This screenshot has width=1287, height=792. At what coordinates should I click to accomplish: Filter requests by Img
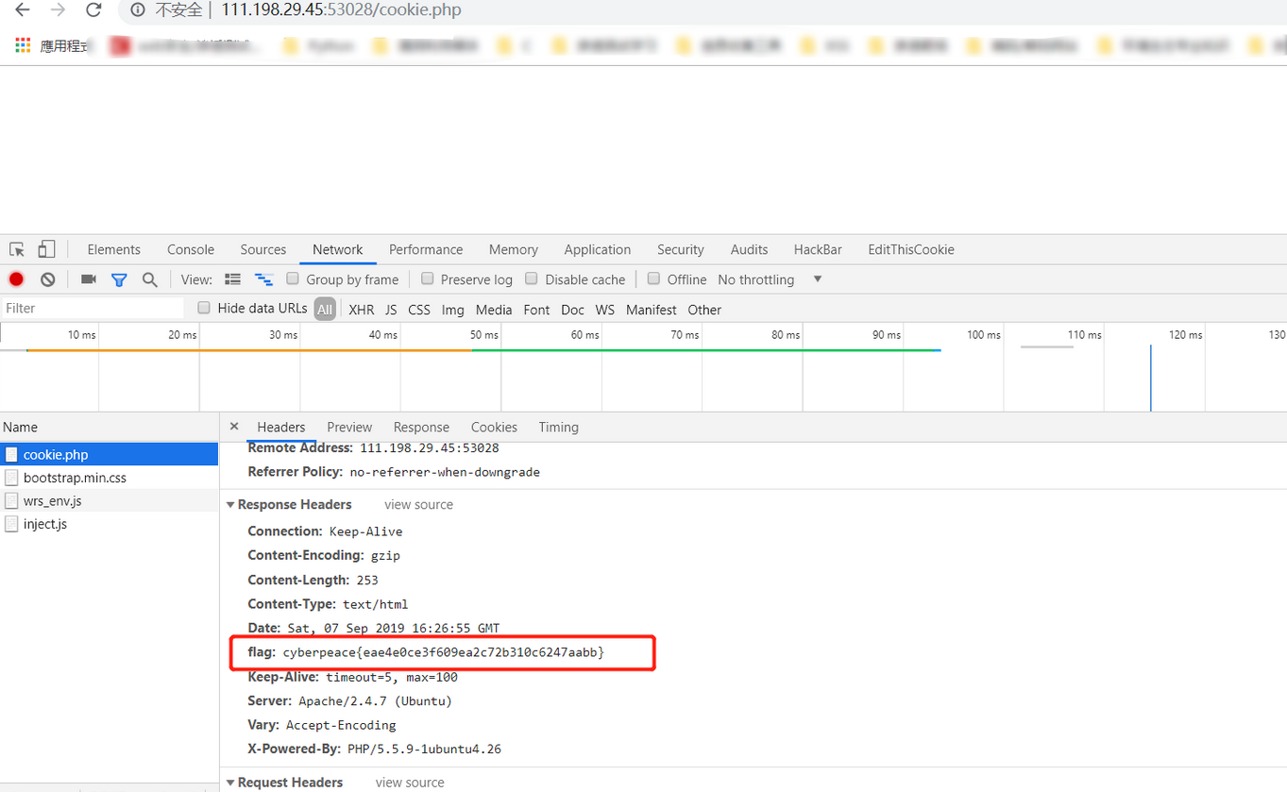pos(453,310)
